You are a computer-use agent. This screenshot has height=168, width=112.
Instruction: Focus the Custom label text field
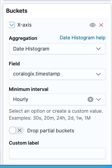(57, 153)
